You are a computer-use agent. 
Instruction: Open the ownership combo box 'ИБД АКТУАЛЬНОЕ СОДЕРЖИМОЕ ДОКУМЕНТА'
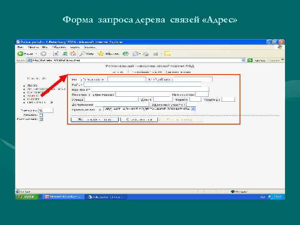(x=149, y=109)
